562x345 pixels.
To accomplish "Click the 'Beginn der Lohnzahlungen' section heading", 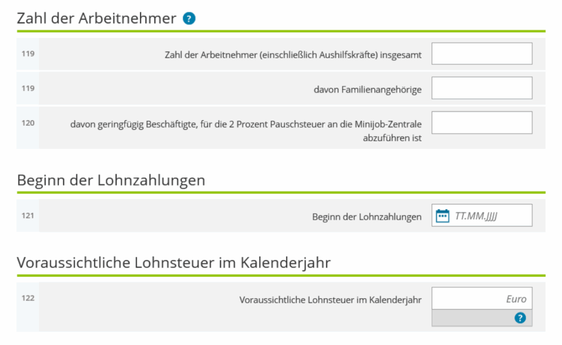I will pyautogui.click(x=111, y=180).
